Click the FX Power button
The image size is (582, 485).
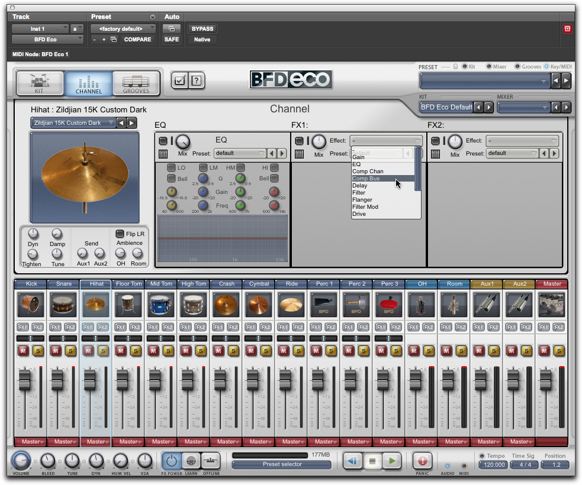171,461
